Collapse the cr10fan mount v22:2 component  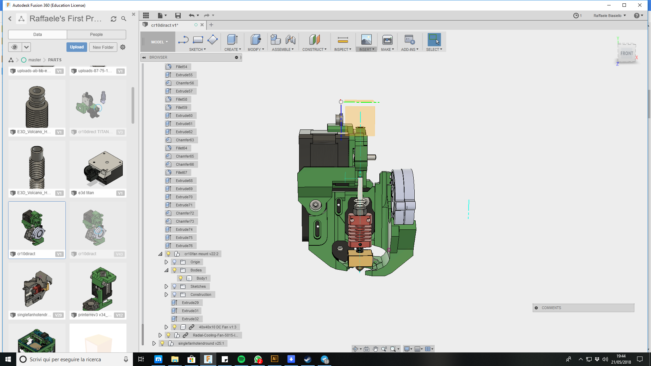(160, 254)
